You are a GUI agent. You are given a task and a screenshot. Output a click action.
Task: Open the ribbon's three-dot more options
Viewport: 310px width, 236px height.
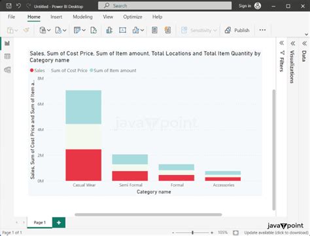coord(262,30)
